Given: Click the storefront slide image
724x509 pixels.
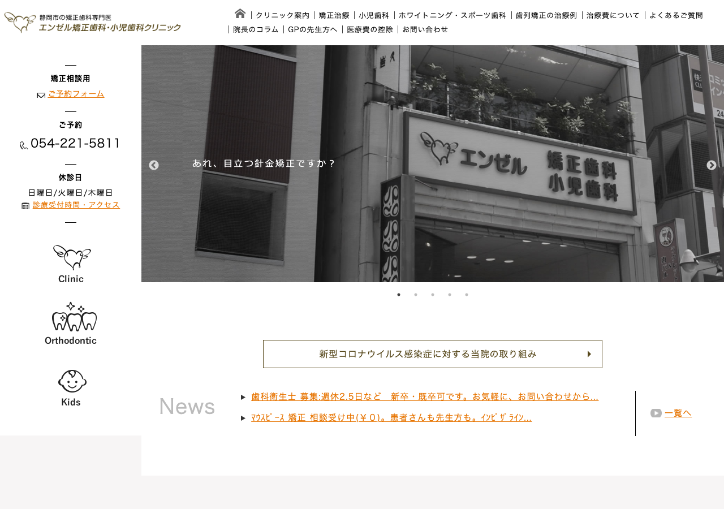Looking at the screenshot, I should (433, 163).
